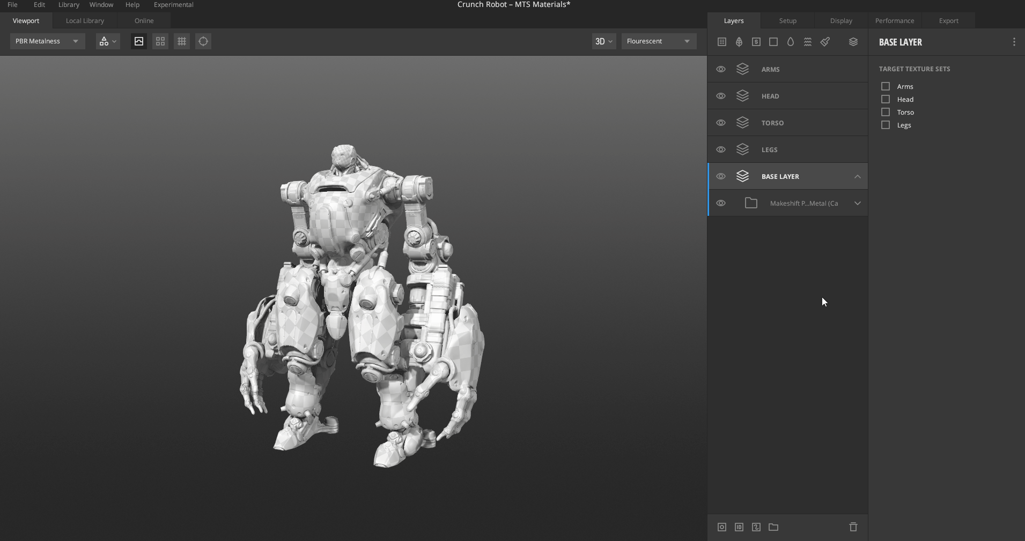Click the wavy-lines layer icon
Image resolution: width=1025 pixels, height=541 pixels.
(808, 42)
